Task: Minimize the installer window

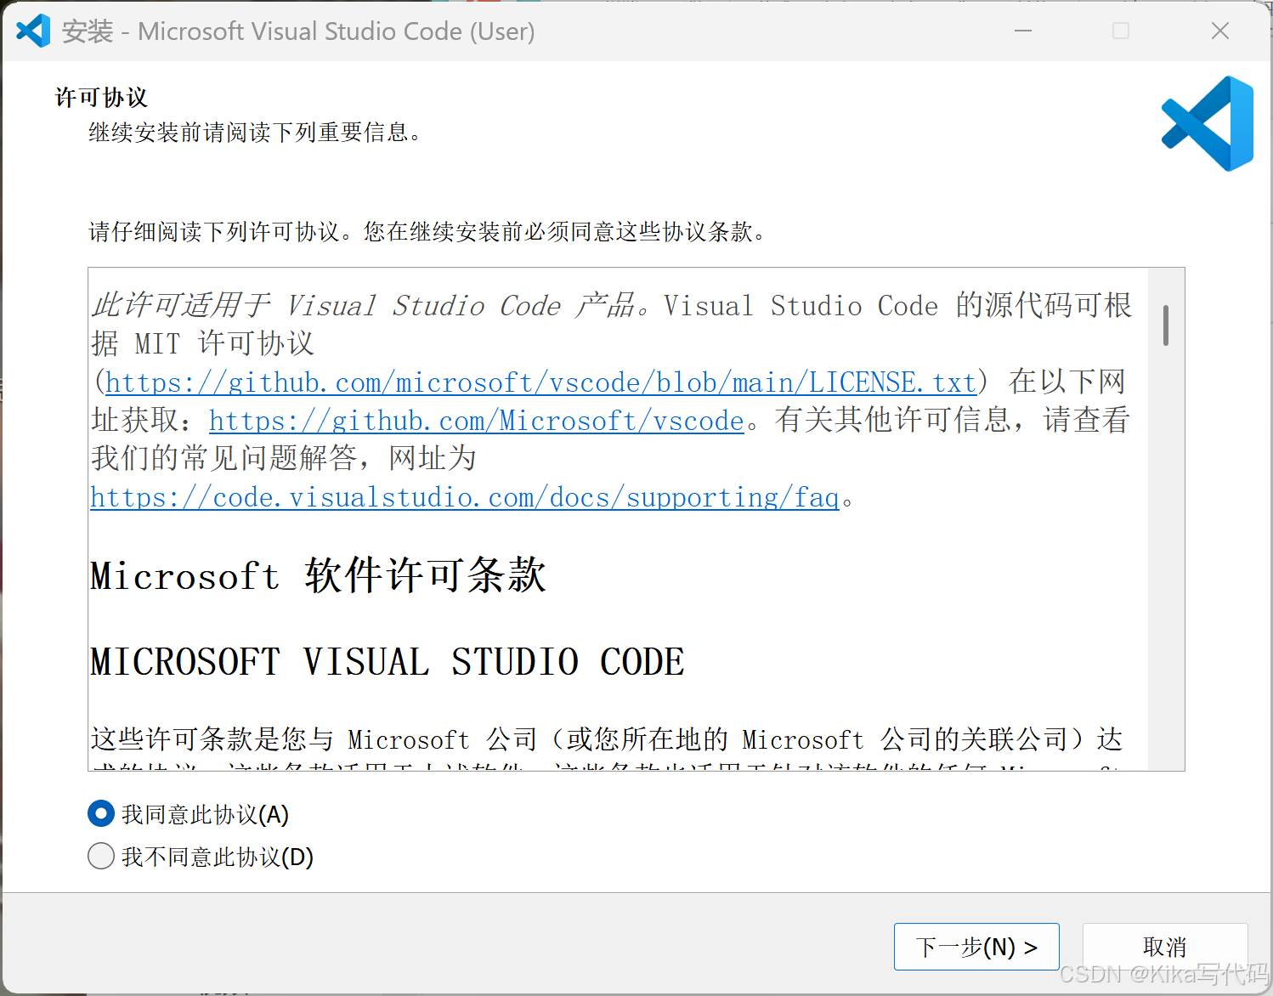Action: [1022, 31]
